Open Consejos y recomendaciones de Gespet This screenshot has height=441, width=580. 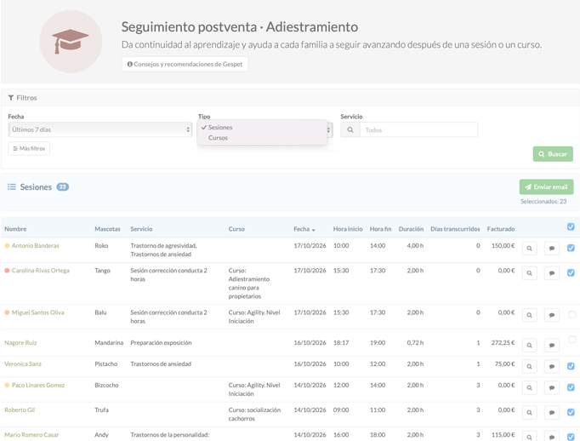(185, 64)
